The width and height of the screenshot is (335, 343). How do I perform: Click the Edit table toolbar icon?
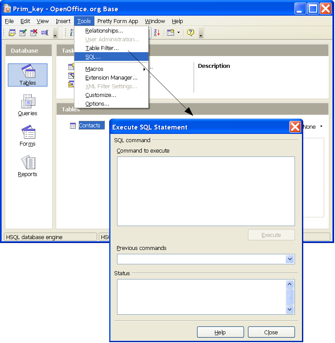[x=23, y=33]
